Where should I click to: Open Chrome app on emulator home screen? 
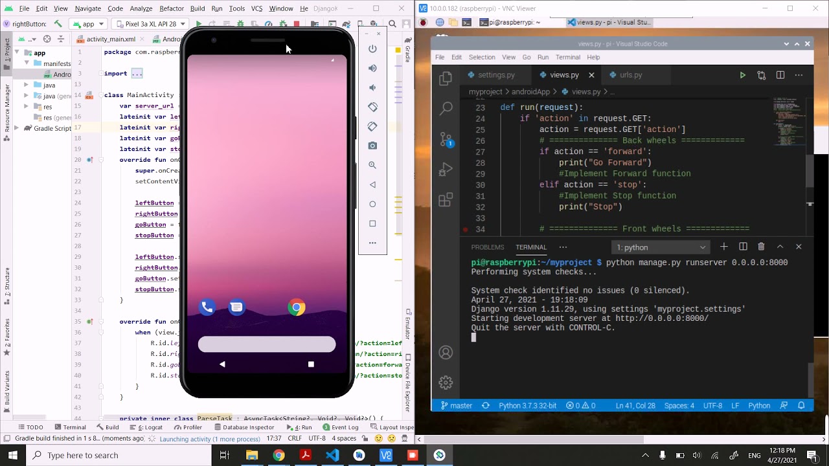tap(297, 307)
